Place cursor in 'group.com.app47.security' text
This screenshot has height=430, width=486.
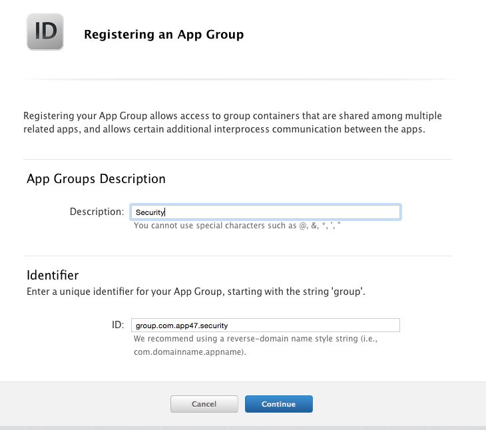pos(182,325)
